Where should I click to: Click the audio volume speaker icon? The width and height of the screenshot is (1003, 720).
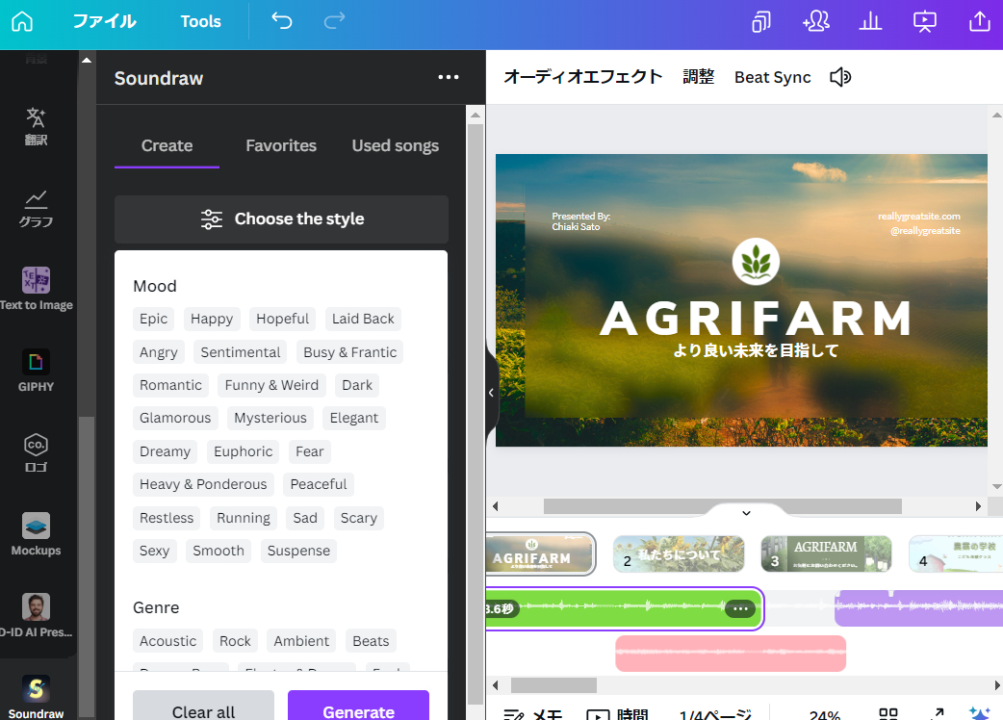pyautogui.click(x=840, y=77)
